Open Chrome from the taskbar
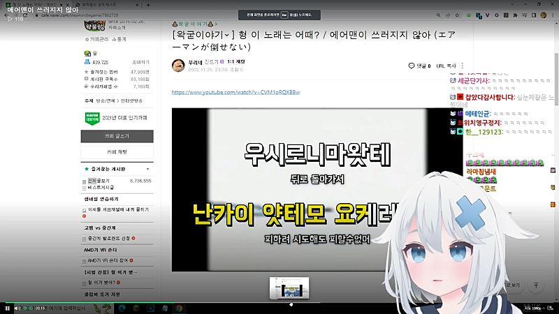The image size is (559, 314). click(179, 308)
